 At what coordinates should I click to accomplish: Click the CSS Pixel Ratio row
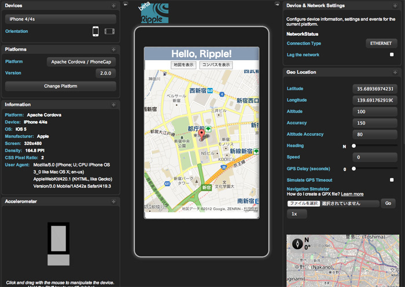24,158
